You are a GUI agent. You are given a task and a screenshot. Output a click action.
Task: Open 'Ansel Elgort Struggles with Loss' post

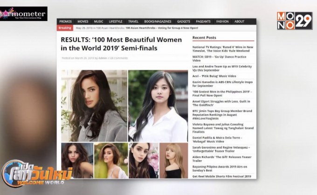pyautogui.click(x=221, y=103)
